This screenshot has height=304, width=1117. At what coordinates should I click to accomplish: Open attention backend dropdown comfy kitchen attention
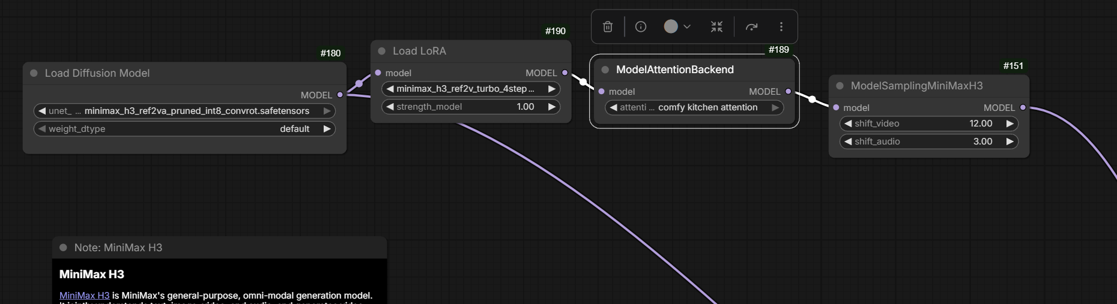tap(694, 107)
